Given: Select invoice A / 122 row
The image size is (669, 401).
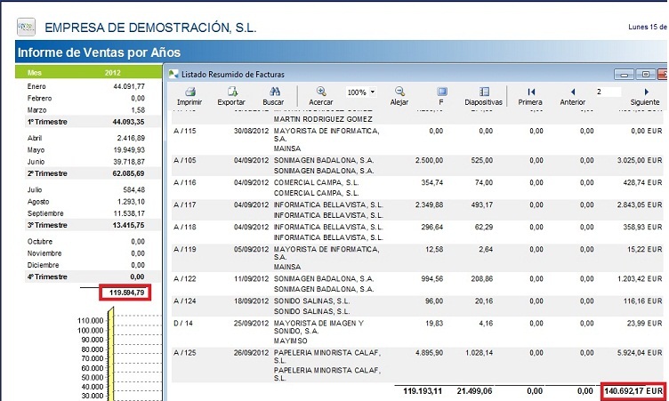Looking at the screenshot, I should pyautogui.click(x=417, y=284).
